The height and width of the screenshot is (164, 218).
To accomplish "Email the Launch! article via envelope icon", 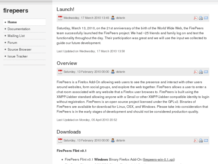I will coord(206,18).
